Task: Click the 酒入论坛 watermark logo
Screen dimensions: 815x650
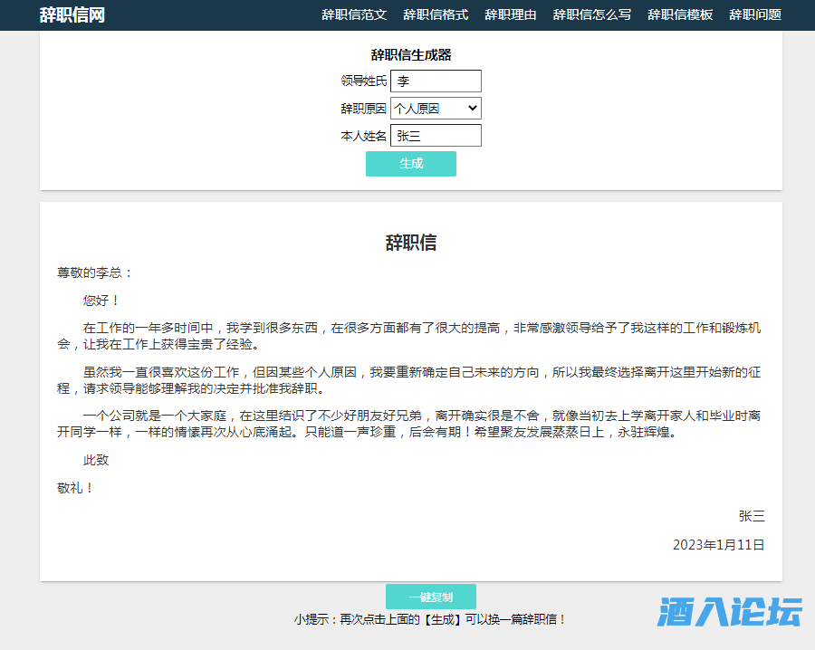Action: click(x=730, y=613)
